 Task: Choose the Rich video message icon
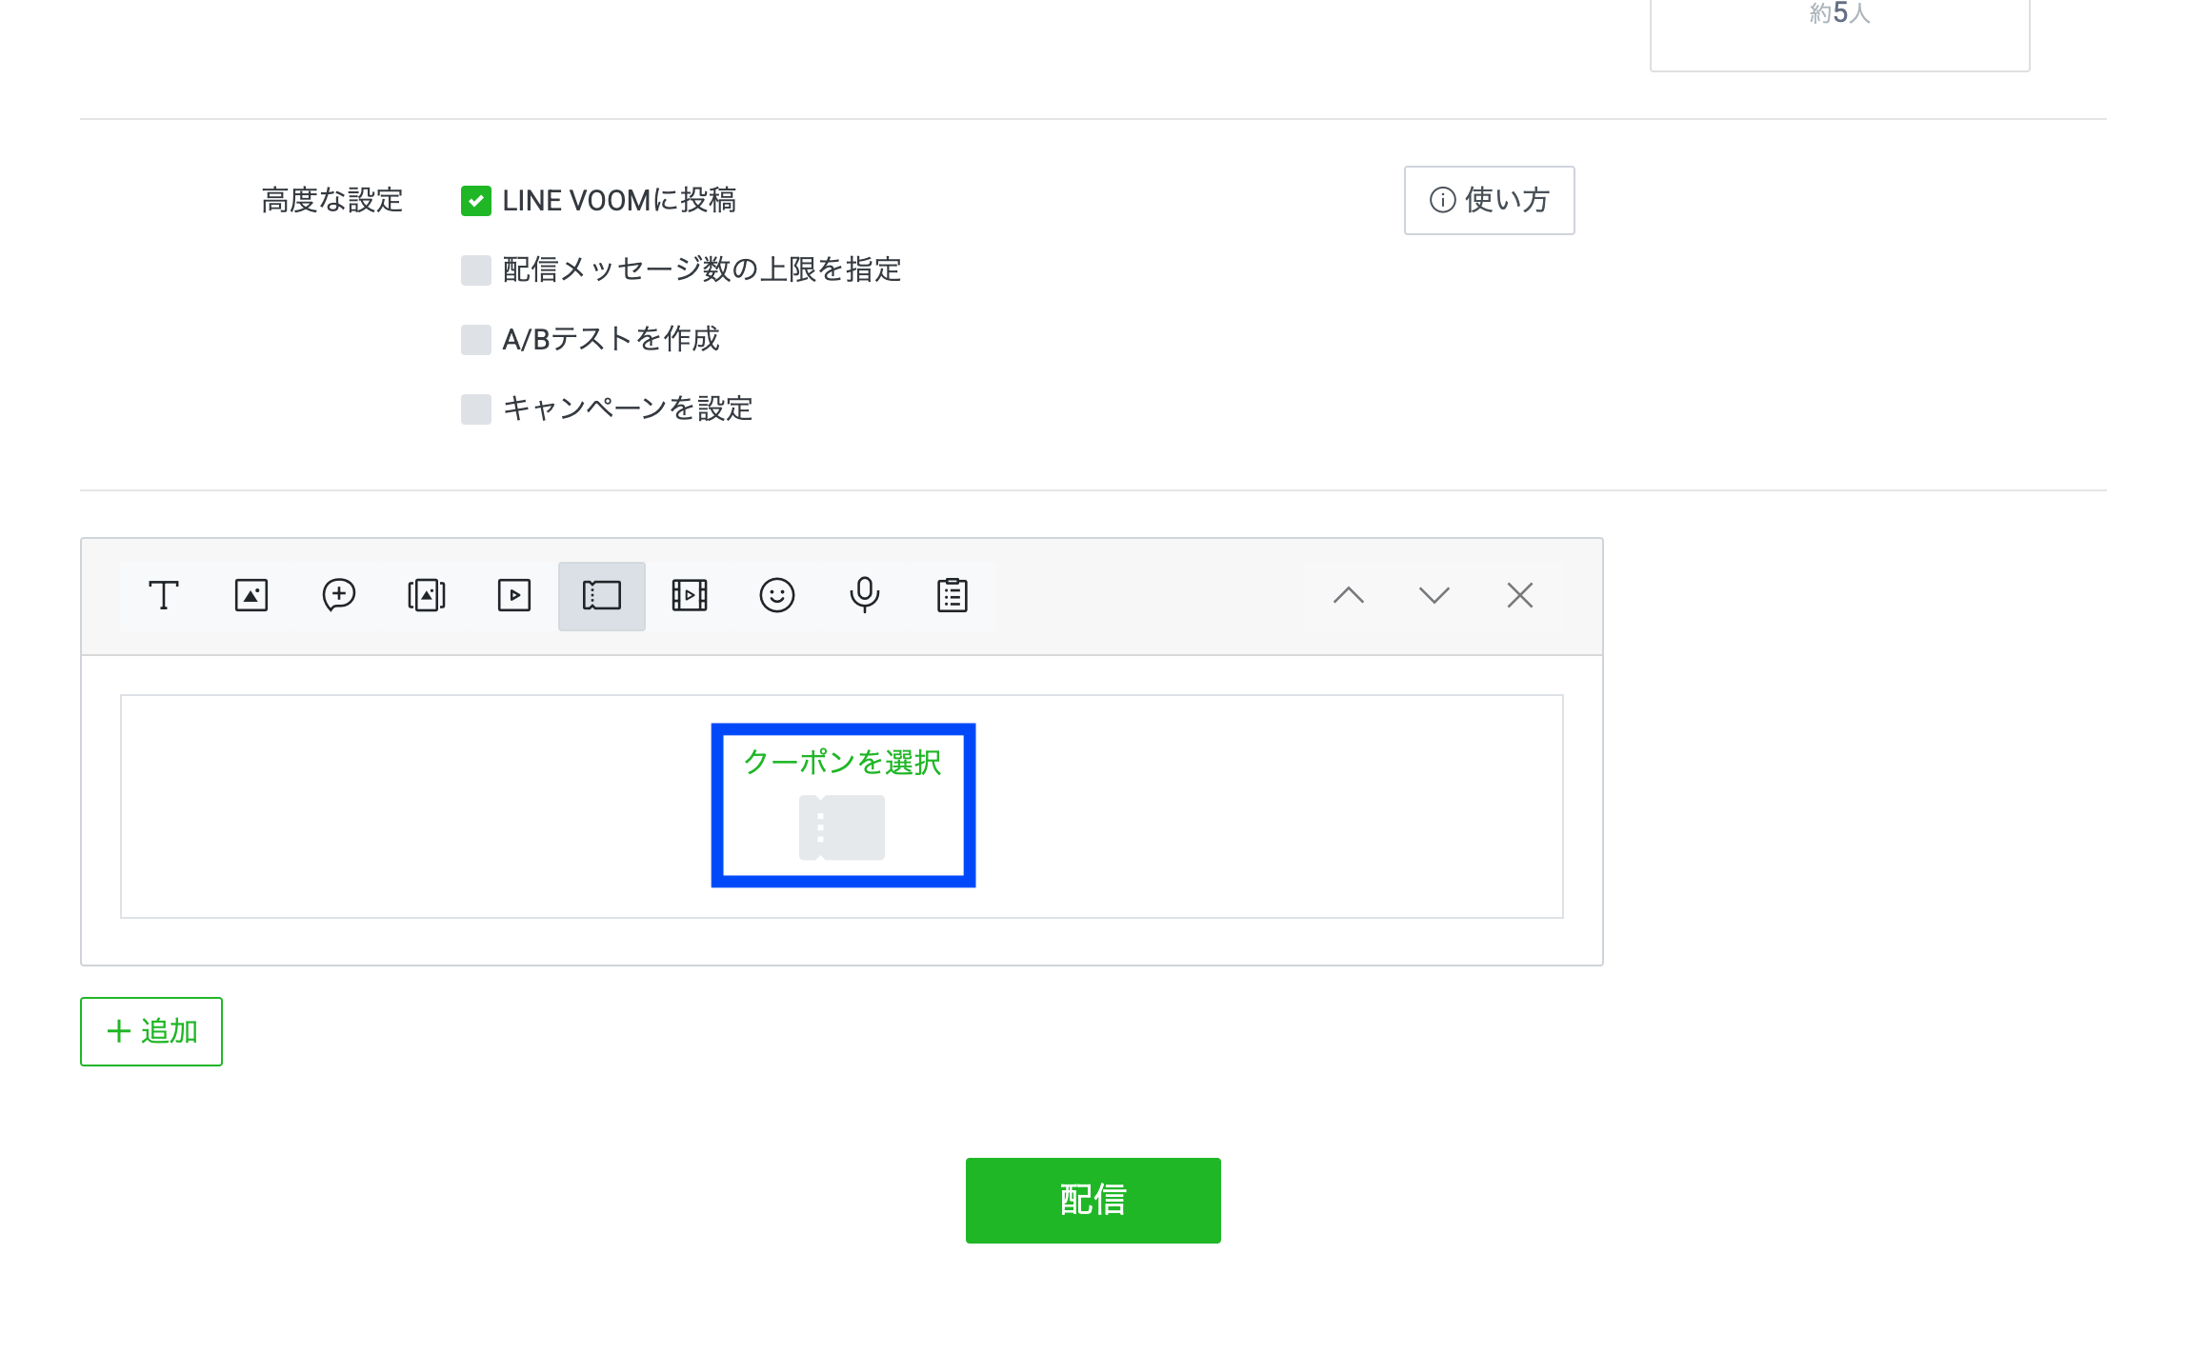pyautogui.click(x=690, y=596)
